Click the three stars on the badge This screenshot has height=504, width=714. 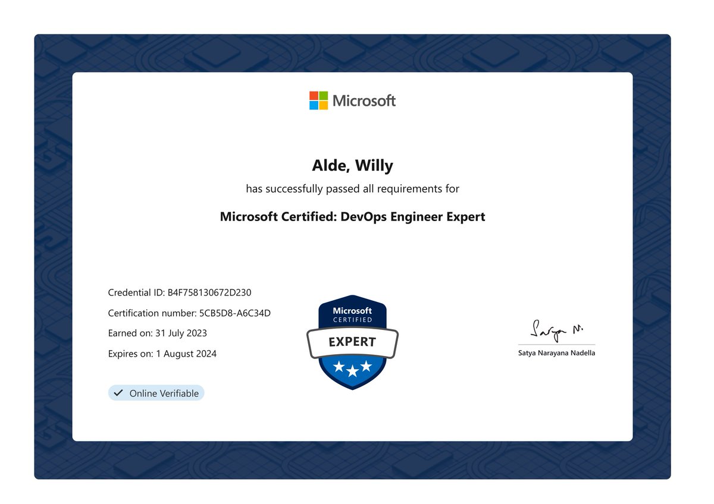tap(352, 369)
